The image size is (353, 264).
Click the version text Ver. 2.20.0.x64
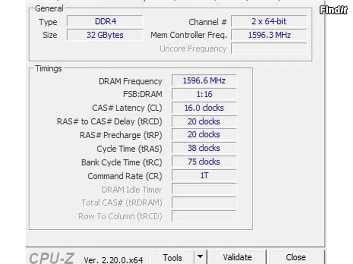[x=113, y=260]
